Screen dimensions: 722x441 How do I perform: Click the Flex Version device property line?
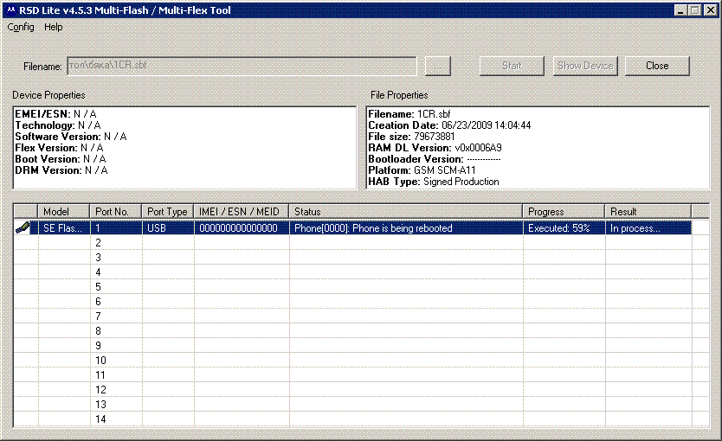(x=60, y=148)
